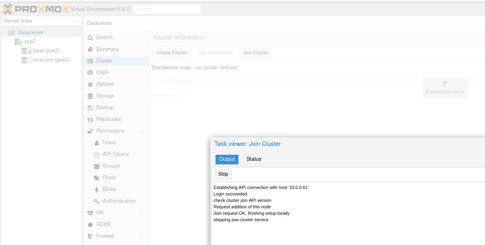Click 'Join request OK, finishing setup locally'
This screenshot has width=485, height=245.
tap(251, 213)
